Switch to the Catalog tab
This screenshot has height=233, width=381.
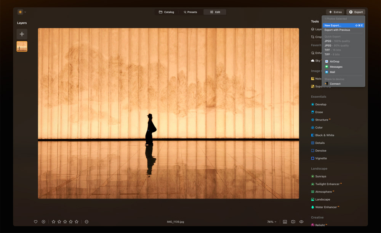[166, 12]
